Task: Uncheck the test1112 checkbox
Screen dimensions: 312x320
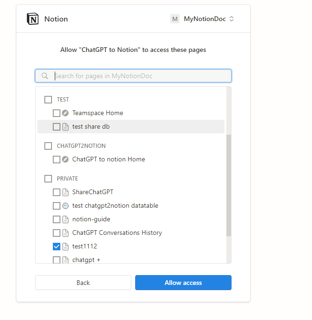Action: [x=57, y=247]
